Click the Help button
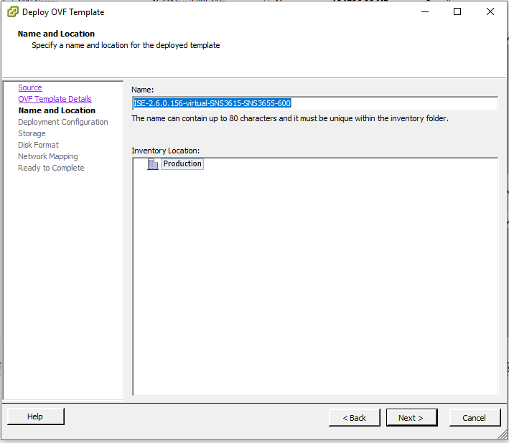Viewport: 509px width, 443px height. coord(36,416)
